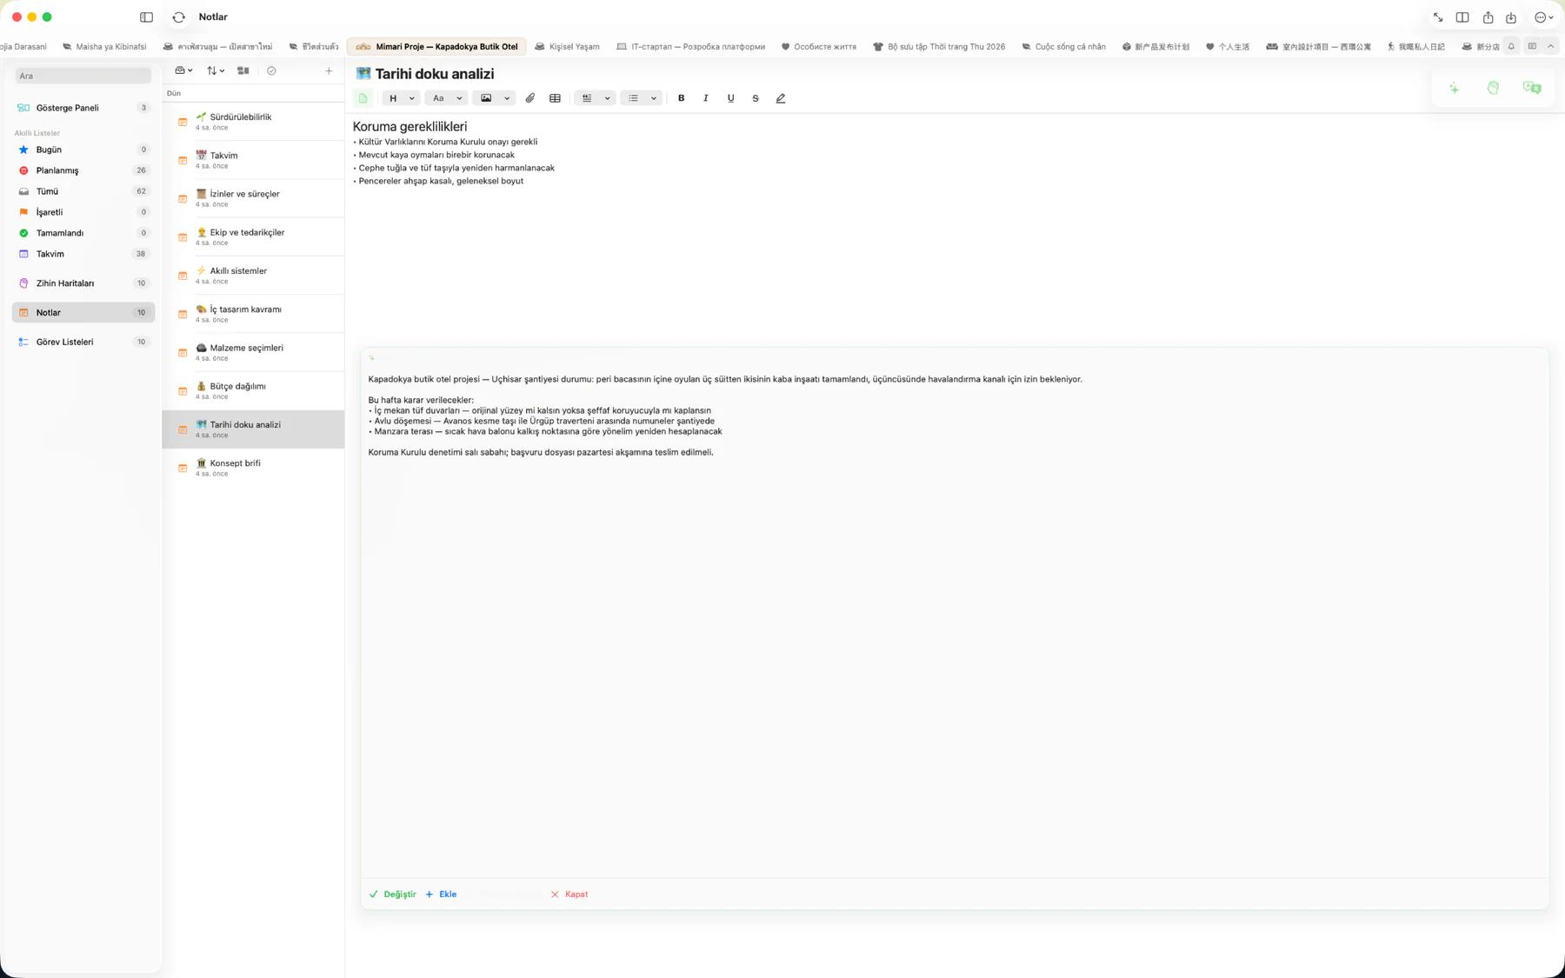Click the green brain icon
The height and width of the screenshot is (978, 1565).
pyautogui.click(x=1493, y=88)
